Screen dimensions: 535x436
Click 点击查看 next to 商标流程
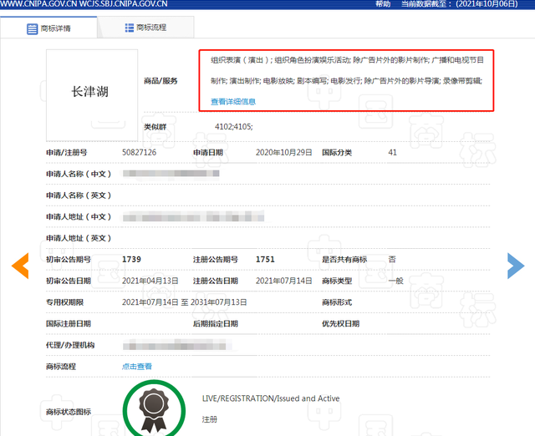[137, 366]
